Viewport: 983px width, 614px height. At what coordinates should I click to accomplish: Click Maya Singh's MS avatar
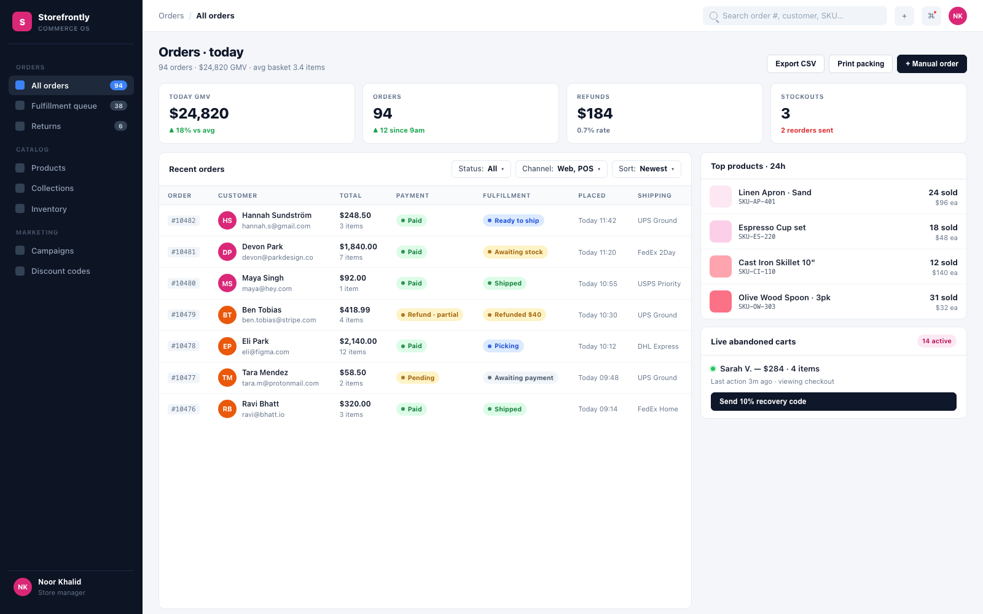(227, 283)
